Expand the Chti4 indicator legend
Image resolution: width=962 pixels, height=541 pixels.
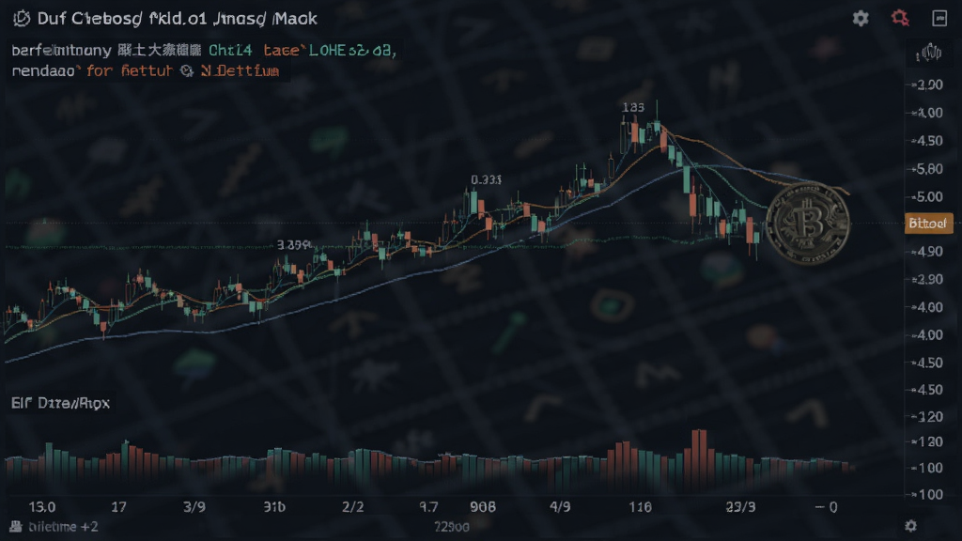tap(230, 51)
